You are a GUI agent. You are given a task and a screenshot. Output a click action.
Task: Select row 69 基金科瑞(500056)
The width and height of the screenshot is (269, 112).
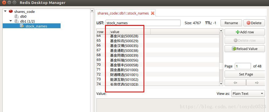(x=158, y=60)
